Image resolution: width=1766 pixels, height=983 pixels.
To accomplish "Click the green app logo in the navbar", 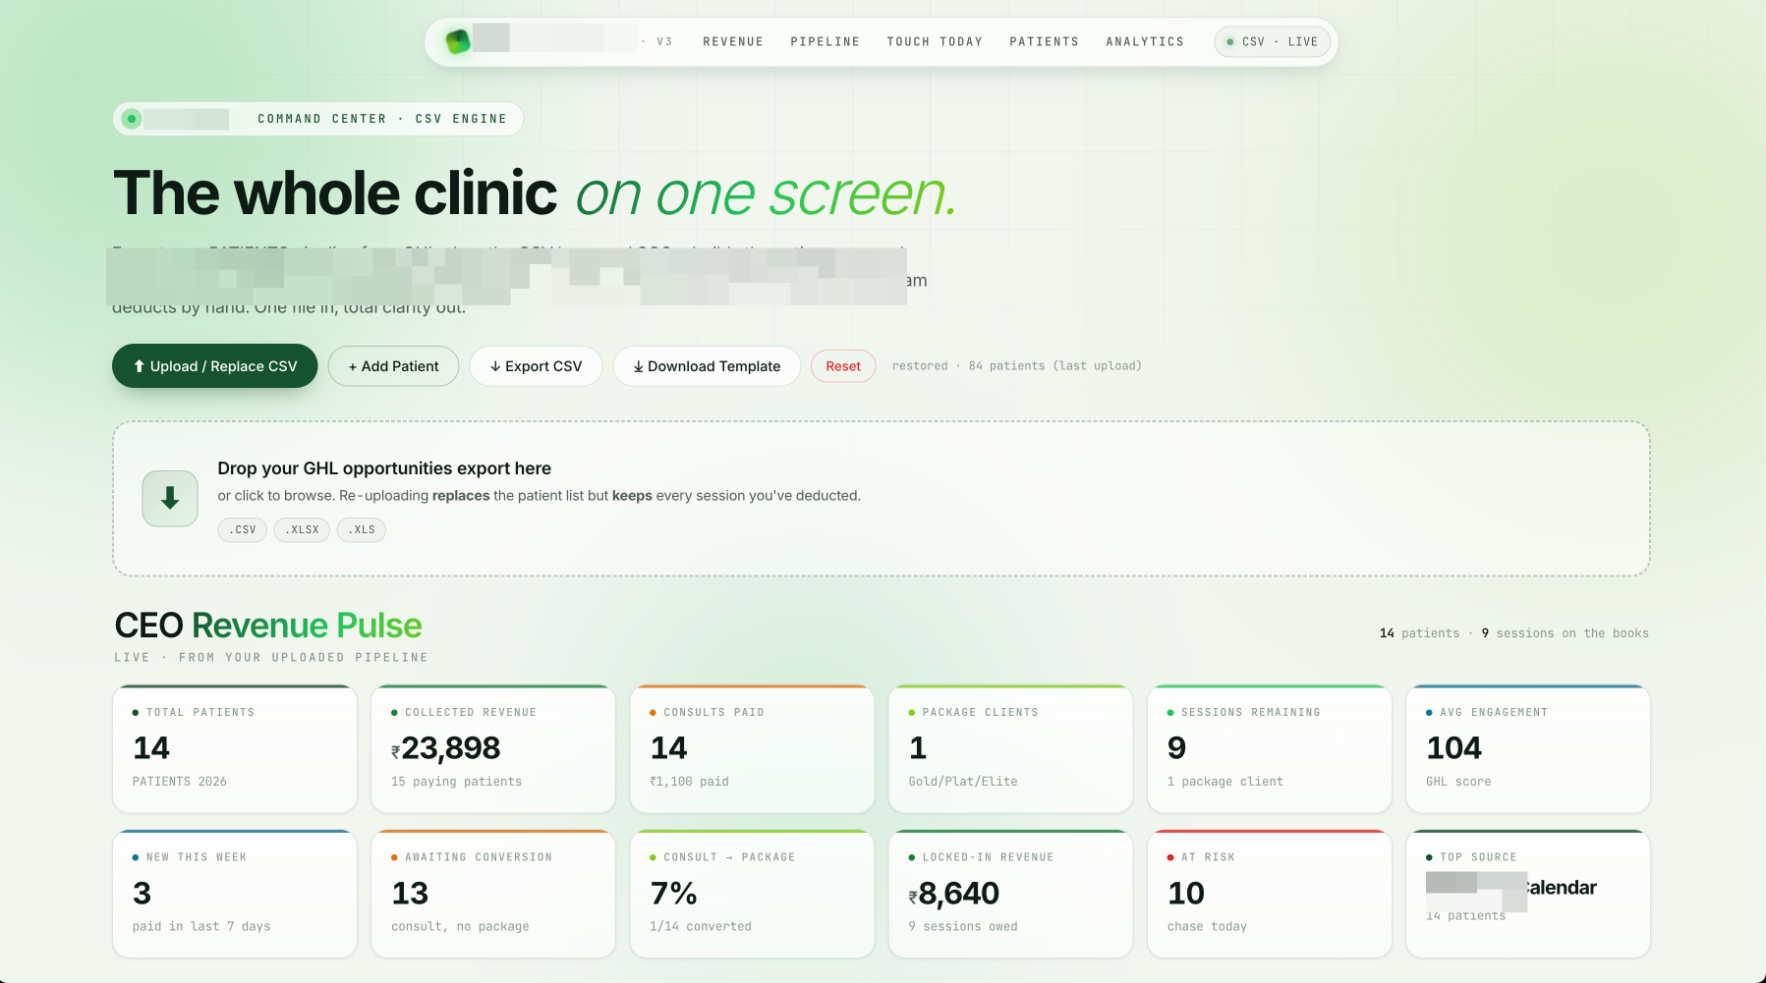I will point(458,41).
